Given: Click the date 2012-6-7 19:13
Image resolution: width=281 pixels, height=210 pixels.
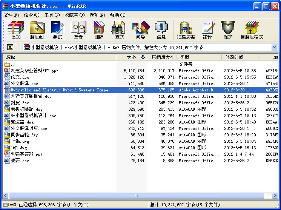Looking at the screenshot, I should (240, 116).
